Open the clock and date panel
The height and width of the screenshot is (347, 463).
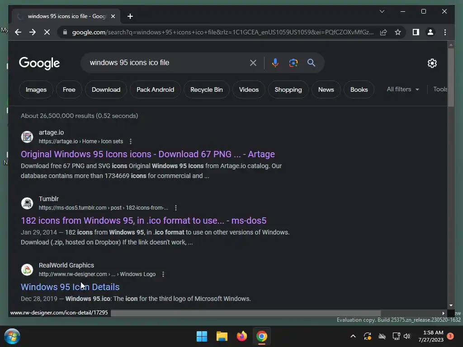coord(431,336)
